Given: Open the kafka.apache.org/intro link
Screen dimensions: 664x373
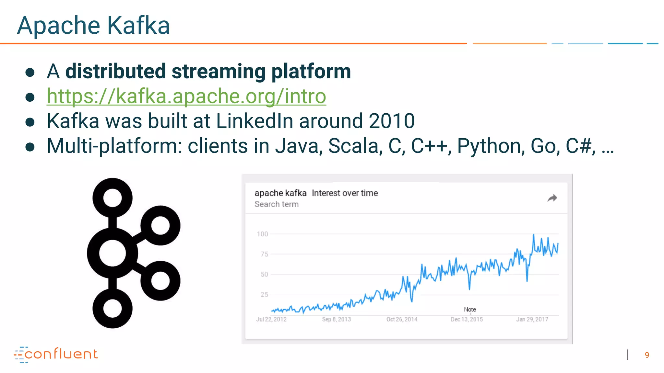Looking at the screenshot, I should click(186, 96).
